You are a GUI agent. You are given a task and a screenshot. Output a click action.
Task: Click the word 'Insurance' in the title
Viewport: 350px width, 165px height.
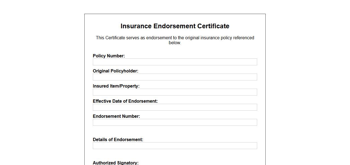coord(136,26)
